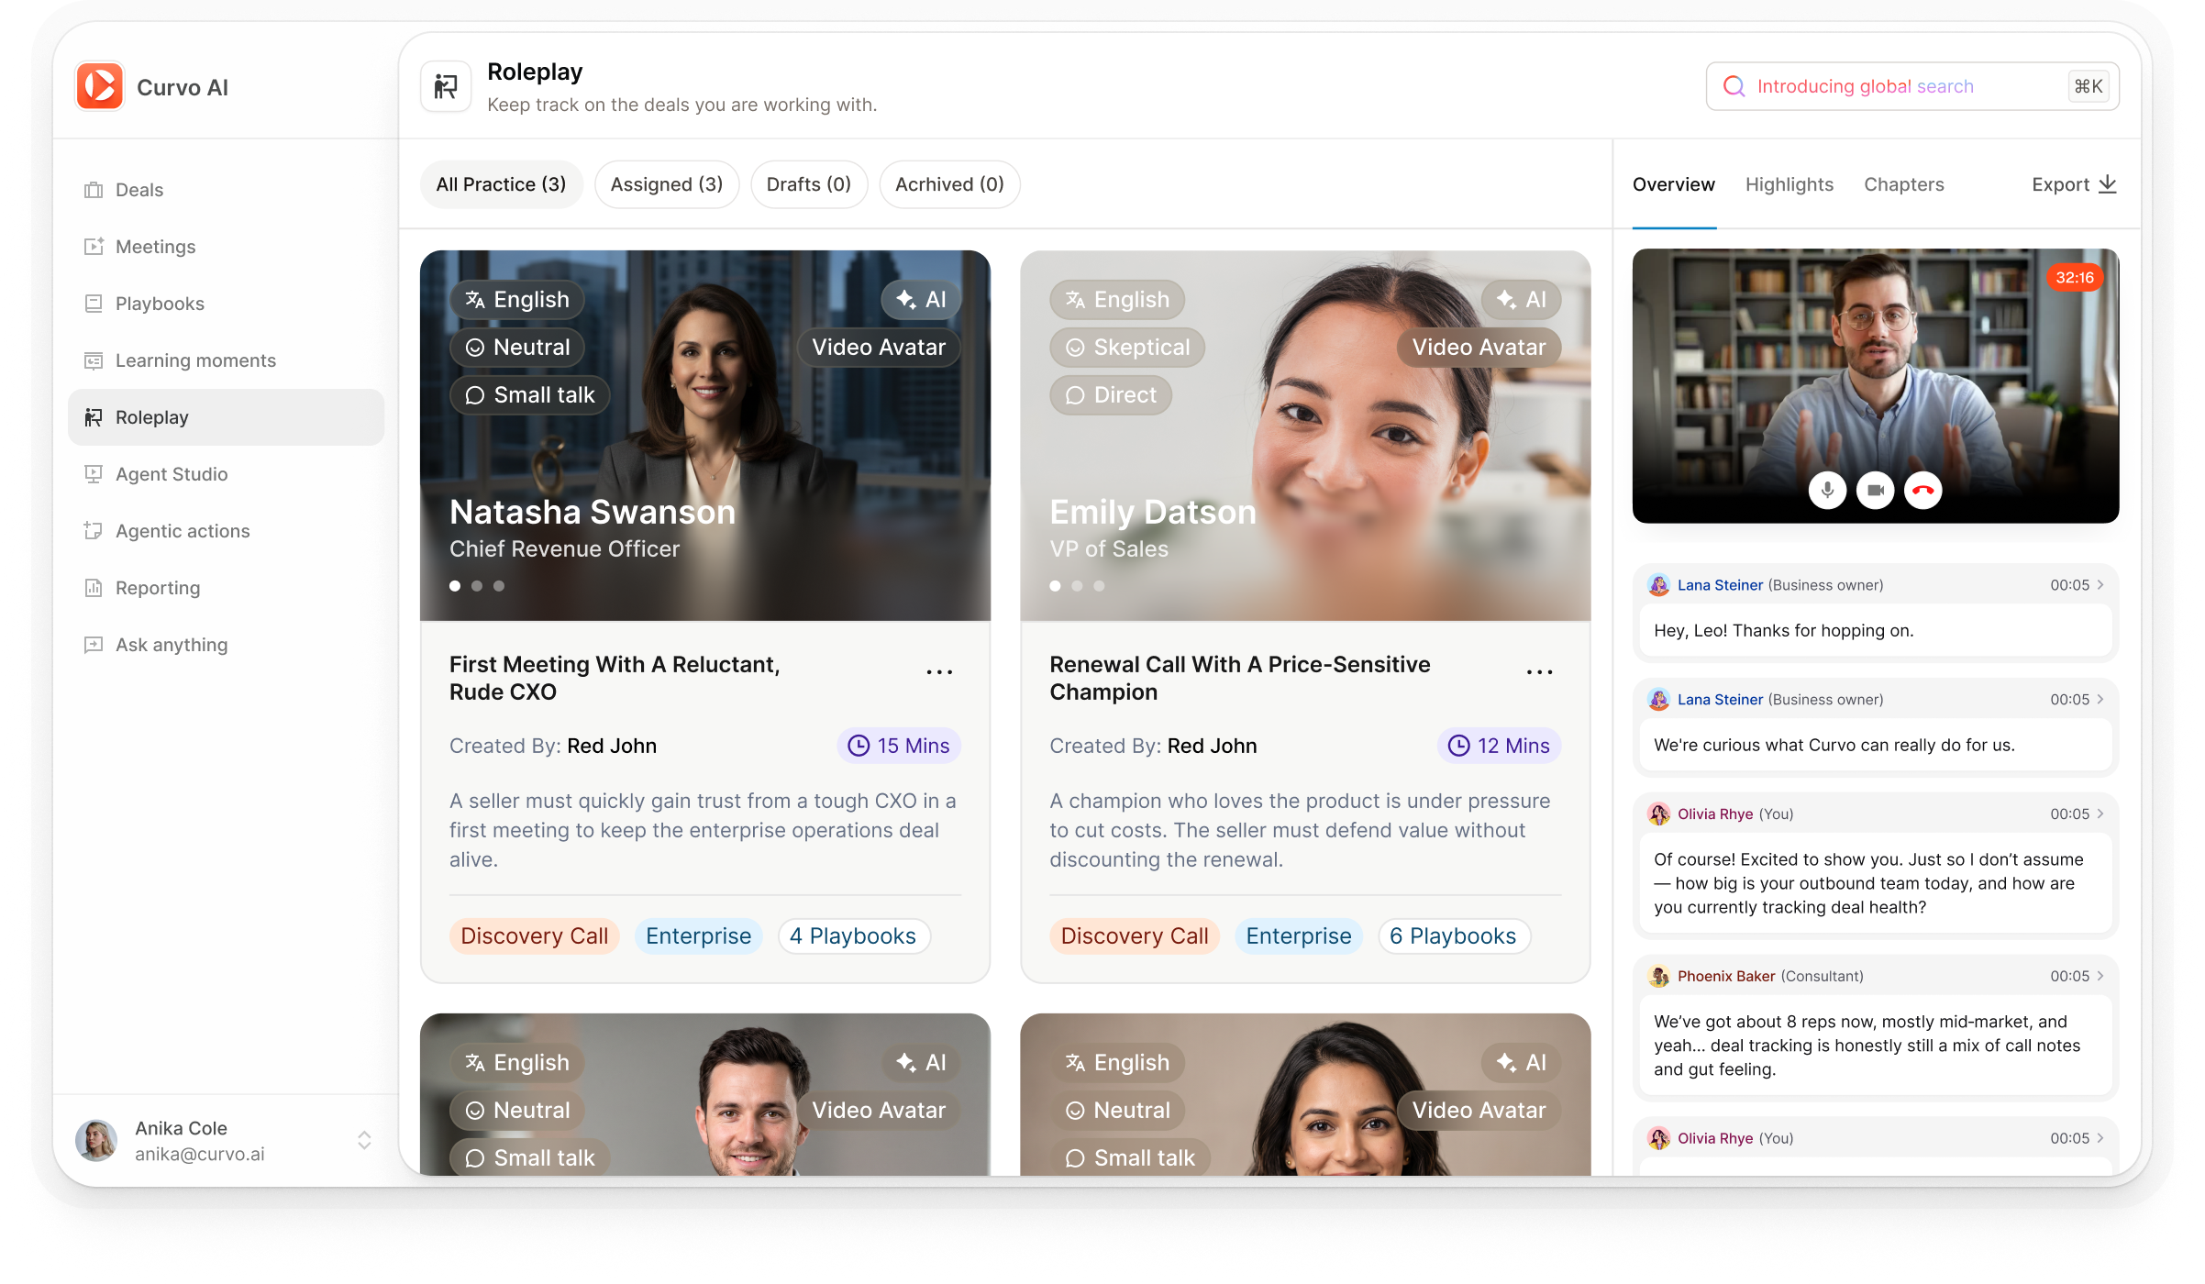Select third carousel dot on Natasha Swanson card

point(499,586)
